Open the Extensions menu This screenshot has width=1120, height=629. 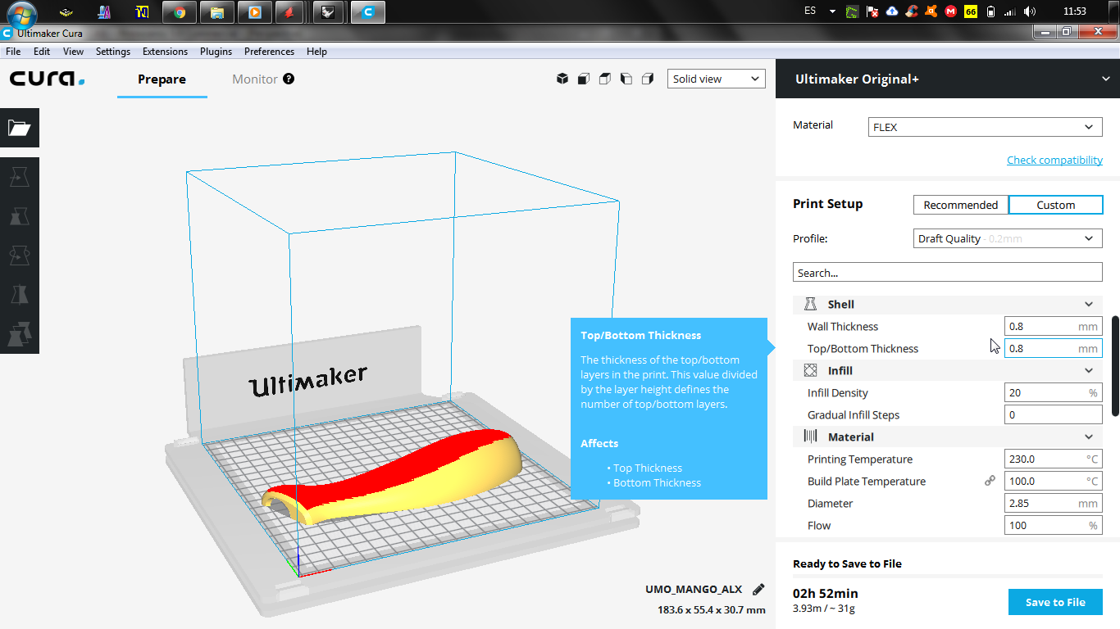tap(165, 51)
